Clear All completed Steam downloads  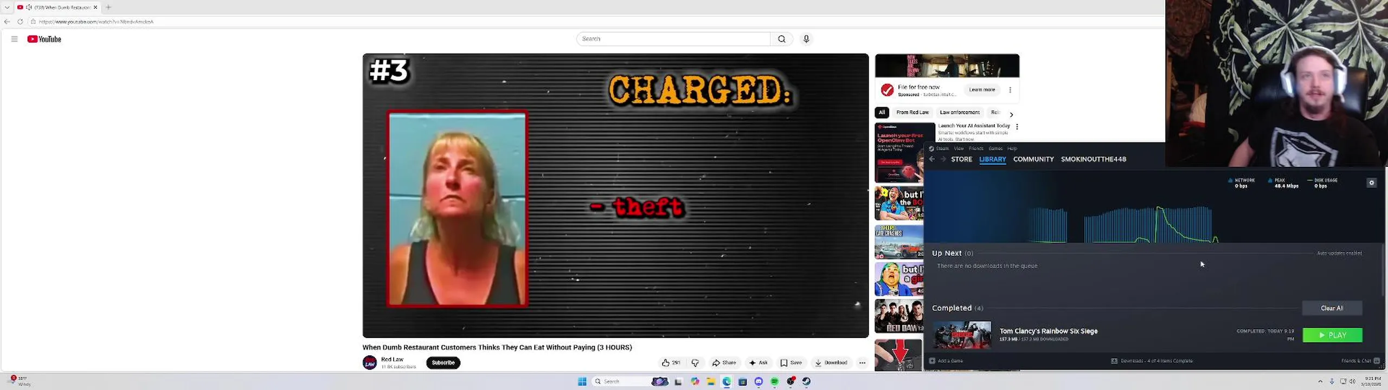tap(1332, 308)
